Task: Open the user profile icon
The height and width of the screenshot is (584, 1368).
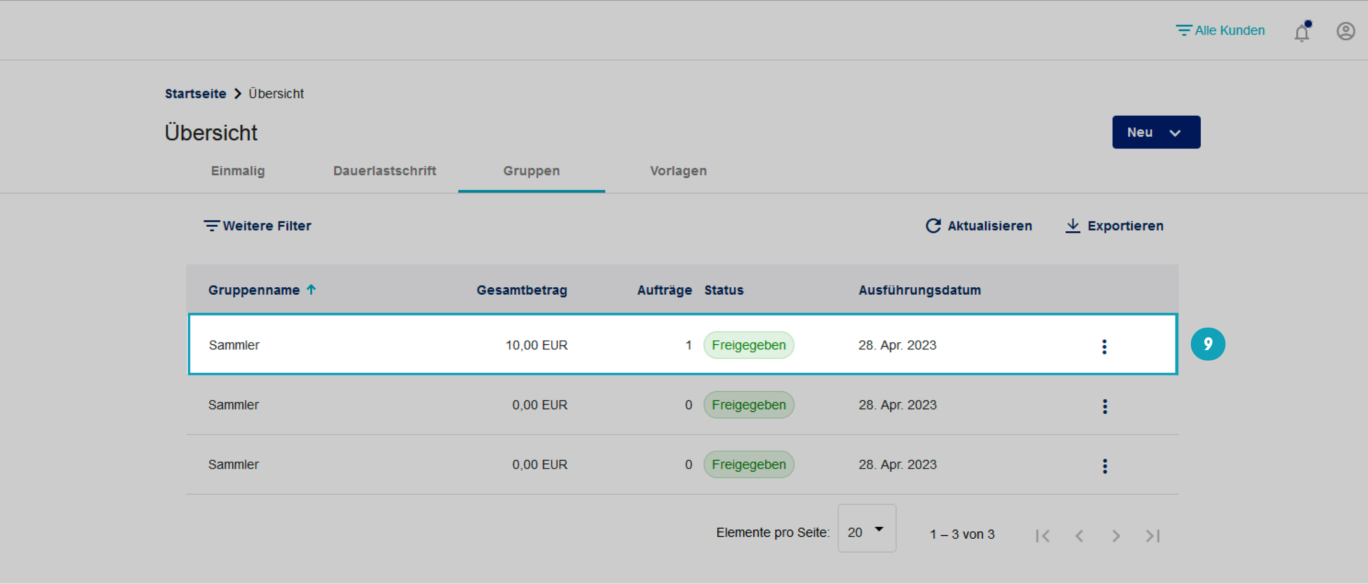Action: 1345,31
